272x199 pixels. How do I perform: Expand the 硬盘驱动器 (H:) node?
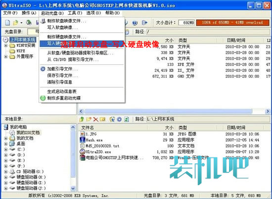click(x=6, y=177)
